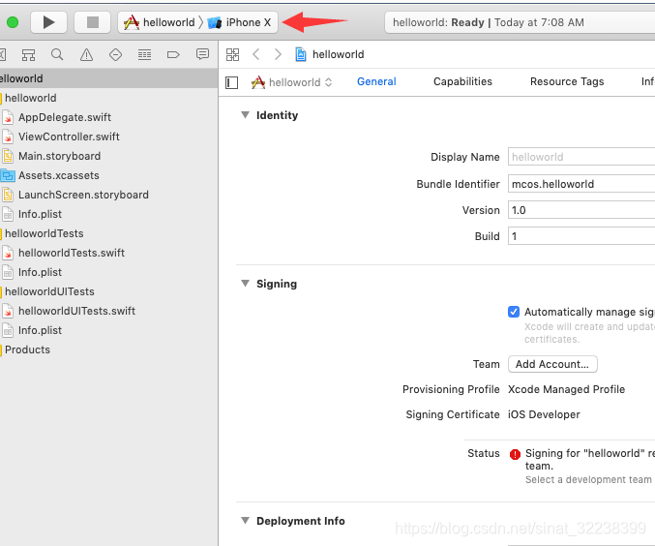The image size is (655, 546).
Task: Open the symbol navigator hierarchy icon
Action: pos(28,55)
